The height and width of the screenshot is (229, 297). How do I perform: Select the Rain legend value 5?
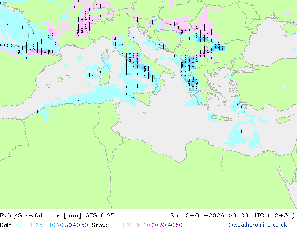(41, 225)
